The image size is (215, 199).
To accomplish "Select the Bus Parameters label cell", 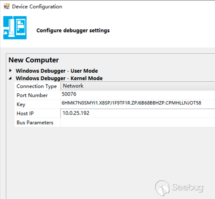I will (37, 123).
